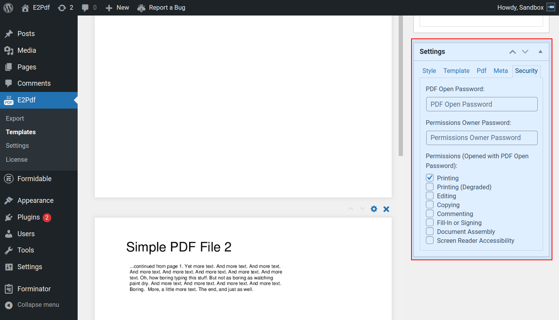Open the Export submenu link
The height and width of the screenshot is (320, 559).
click(15, 118)
